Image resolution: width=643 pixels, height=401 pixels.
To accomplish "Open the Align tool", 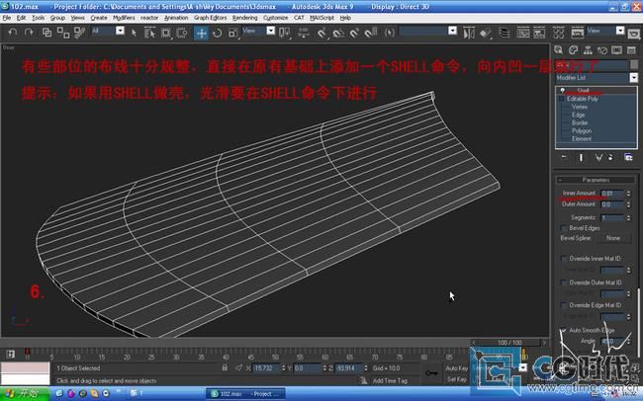I will [486, 33].
